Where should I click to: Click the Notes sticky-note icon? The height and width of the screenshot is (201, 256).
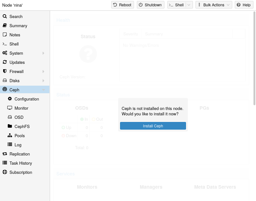coord(5,35)
